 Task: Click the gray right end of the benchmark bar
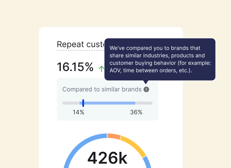pyautogui.click(x=144, y=103)
